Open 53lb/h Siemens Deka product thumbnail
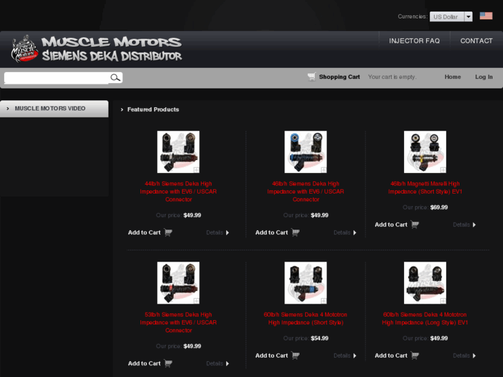 click(x=179, y=283)
